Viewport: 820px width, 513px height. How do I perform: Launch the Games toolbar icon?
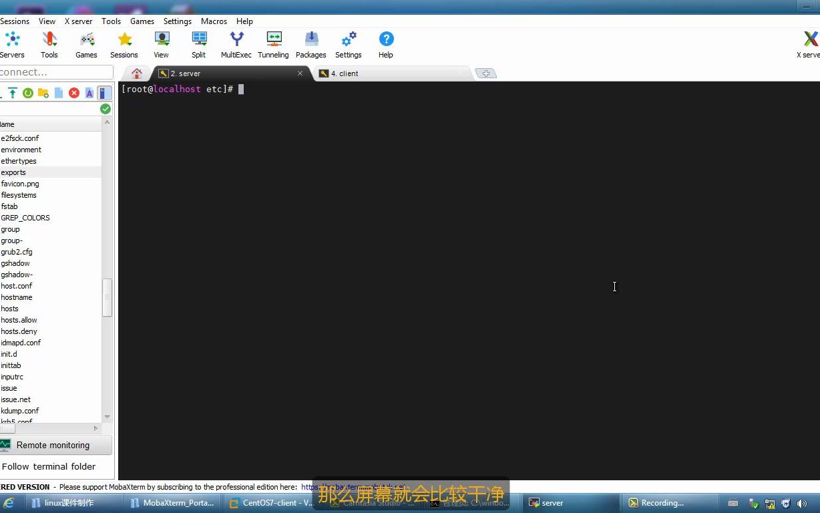click(x=86, y=39)
